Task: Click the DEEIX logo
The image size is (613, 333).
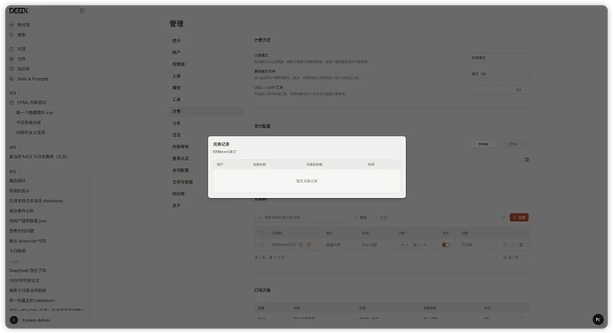Action: click(19, 11)
